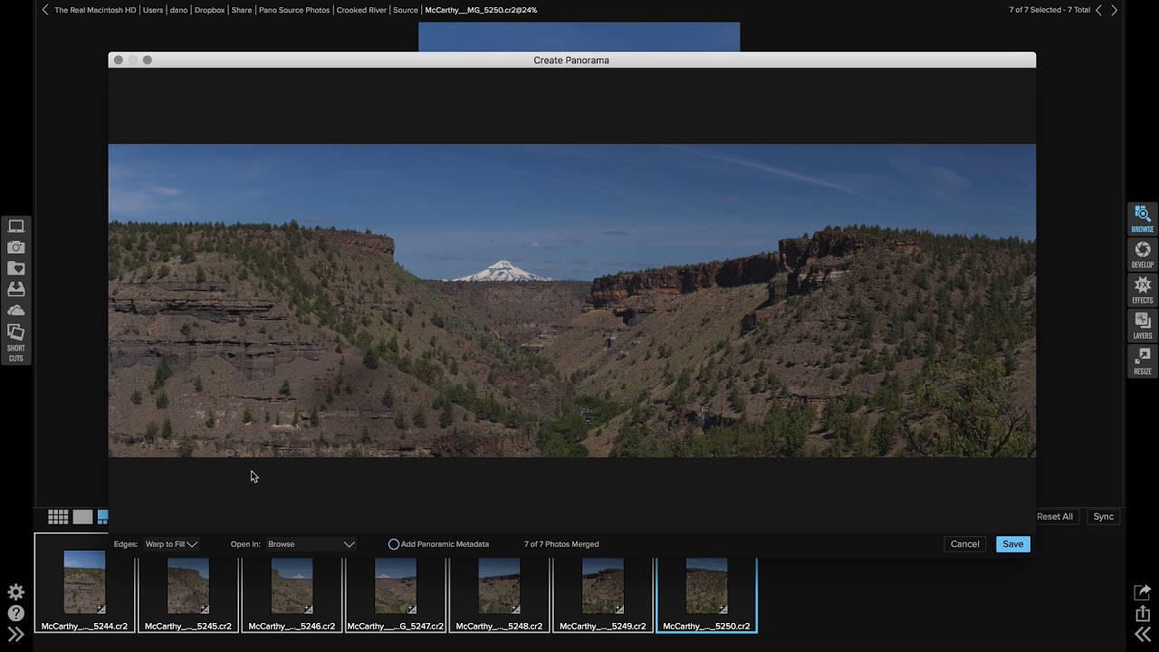Switch to single photo detail view

(x=82, y=517)
